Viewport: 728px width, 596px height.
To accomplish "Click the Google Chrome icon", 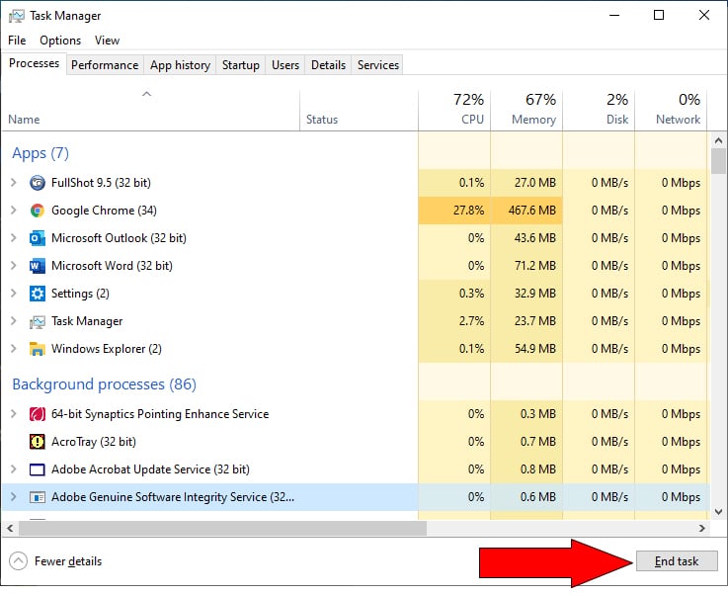I will click(38, 211).
